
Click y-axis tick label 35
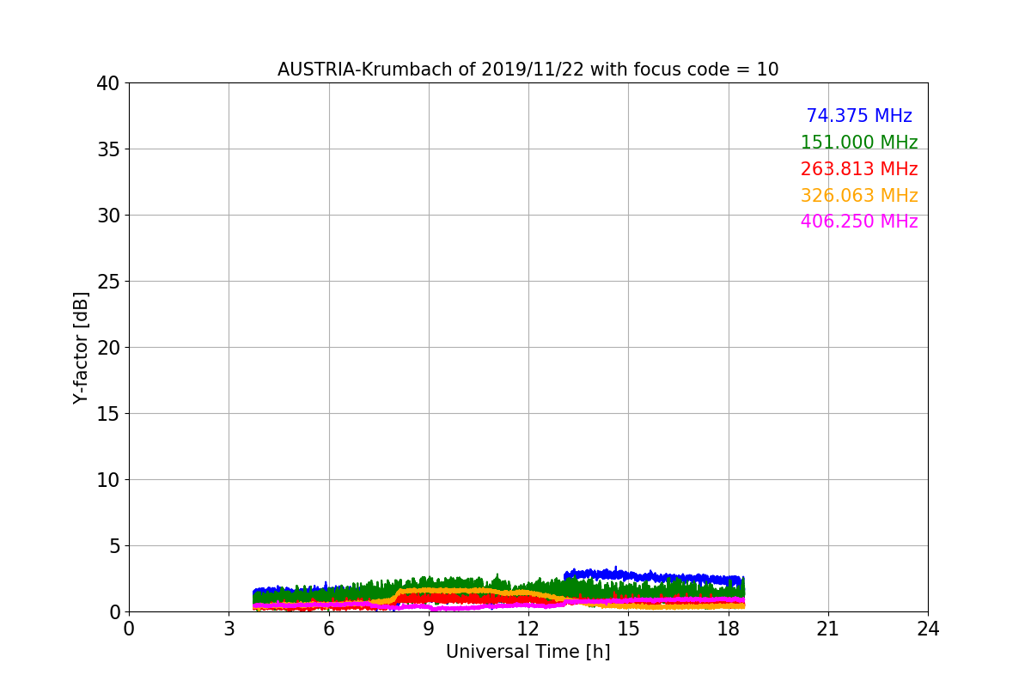108,149
